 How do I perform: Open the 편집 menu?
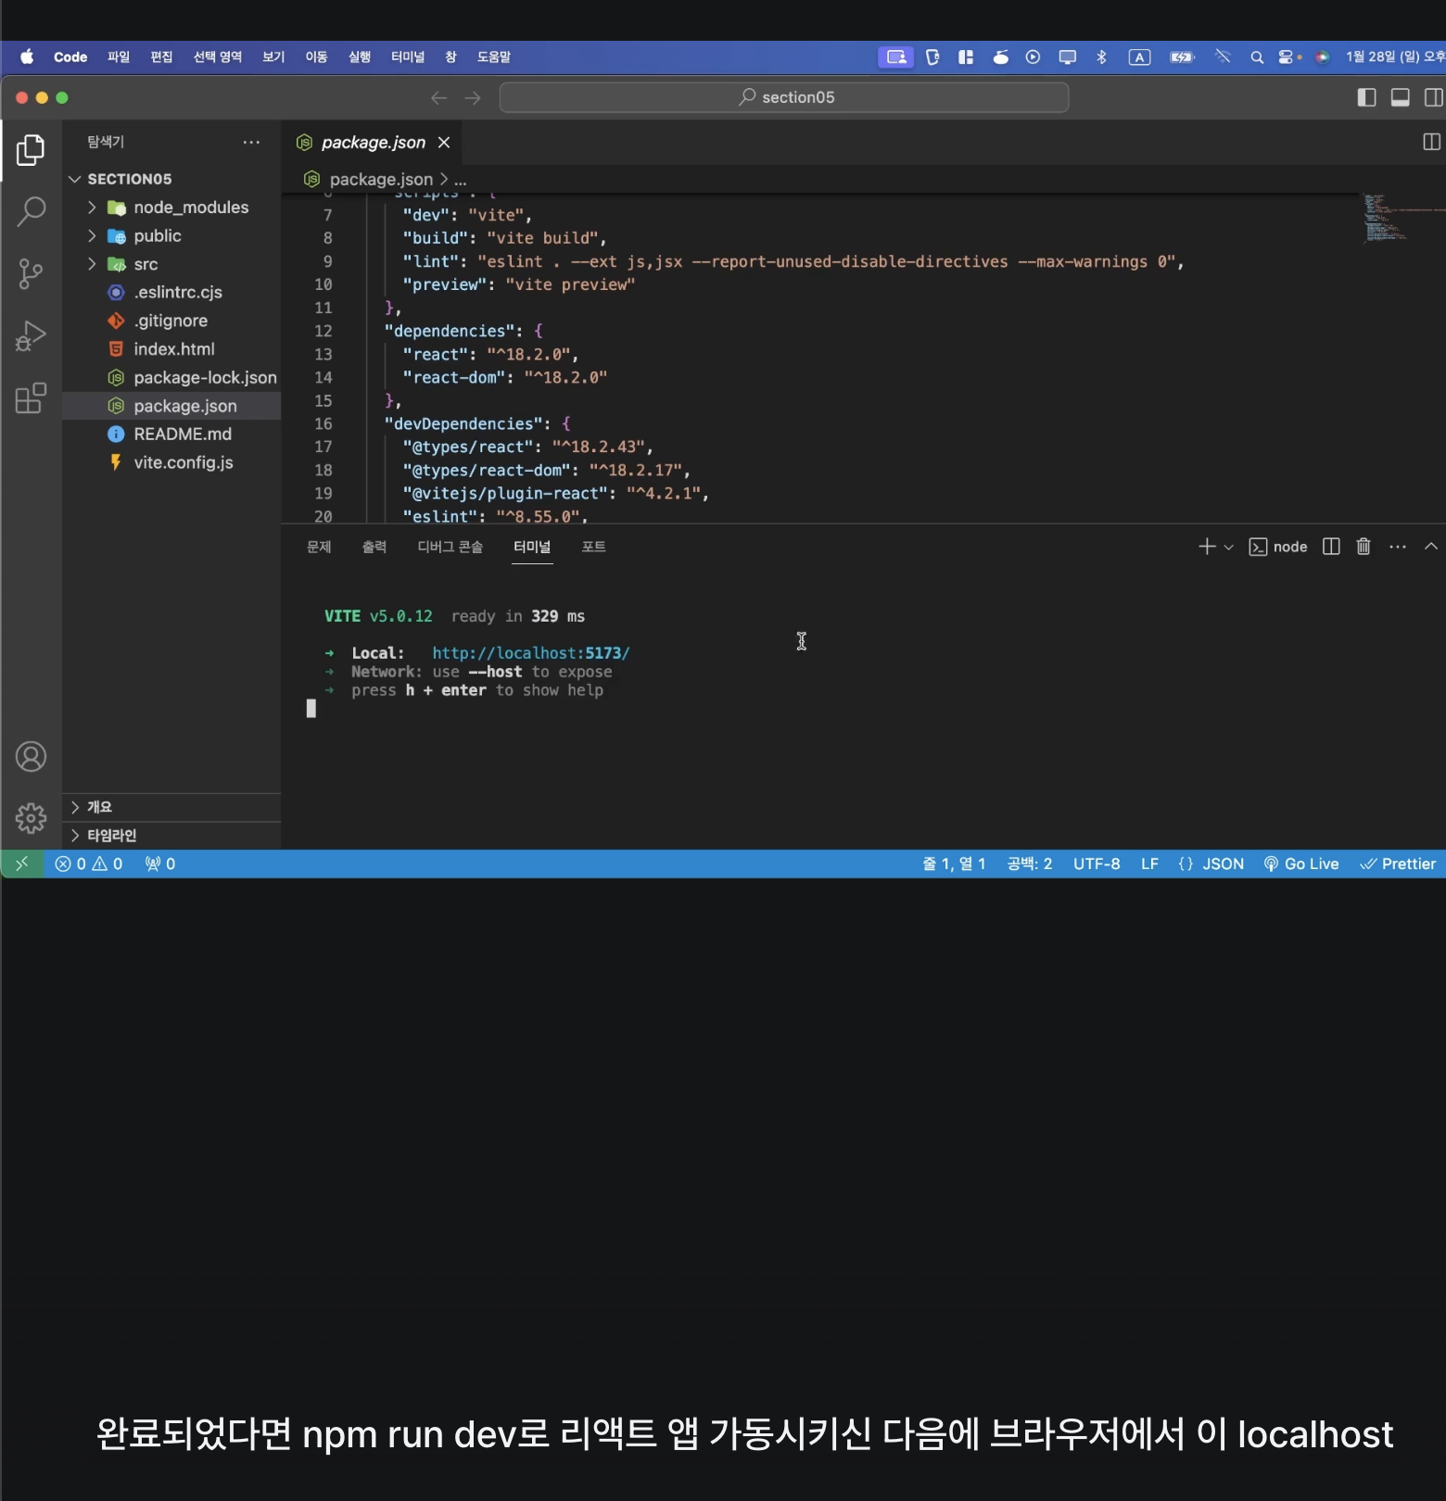click(x=161, y=57)
